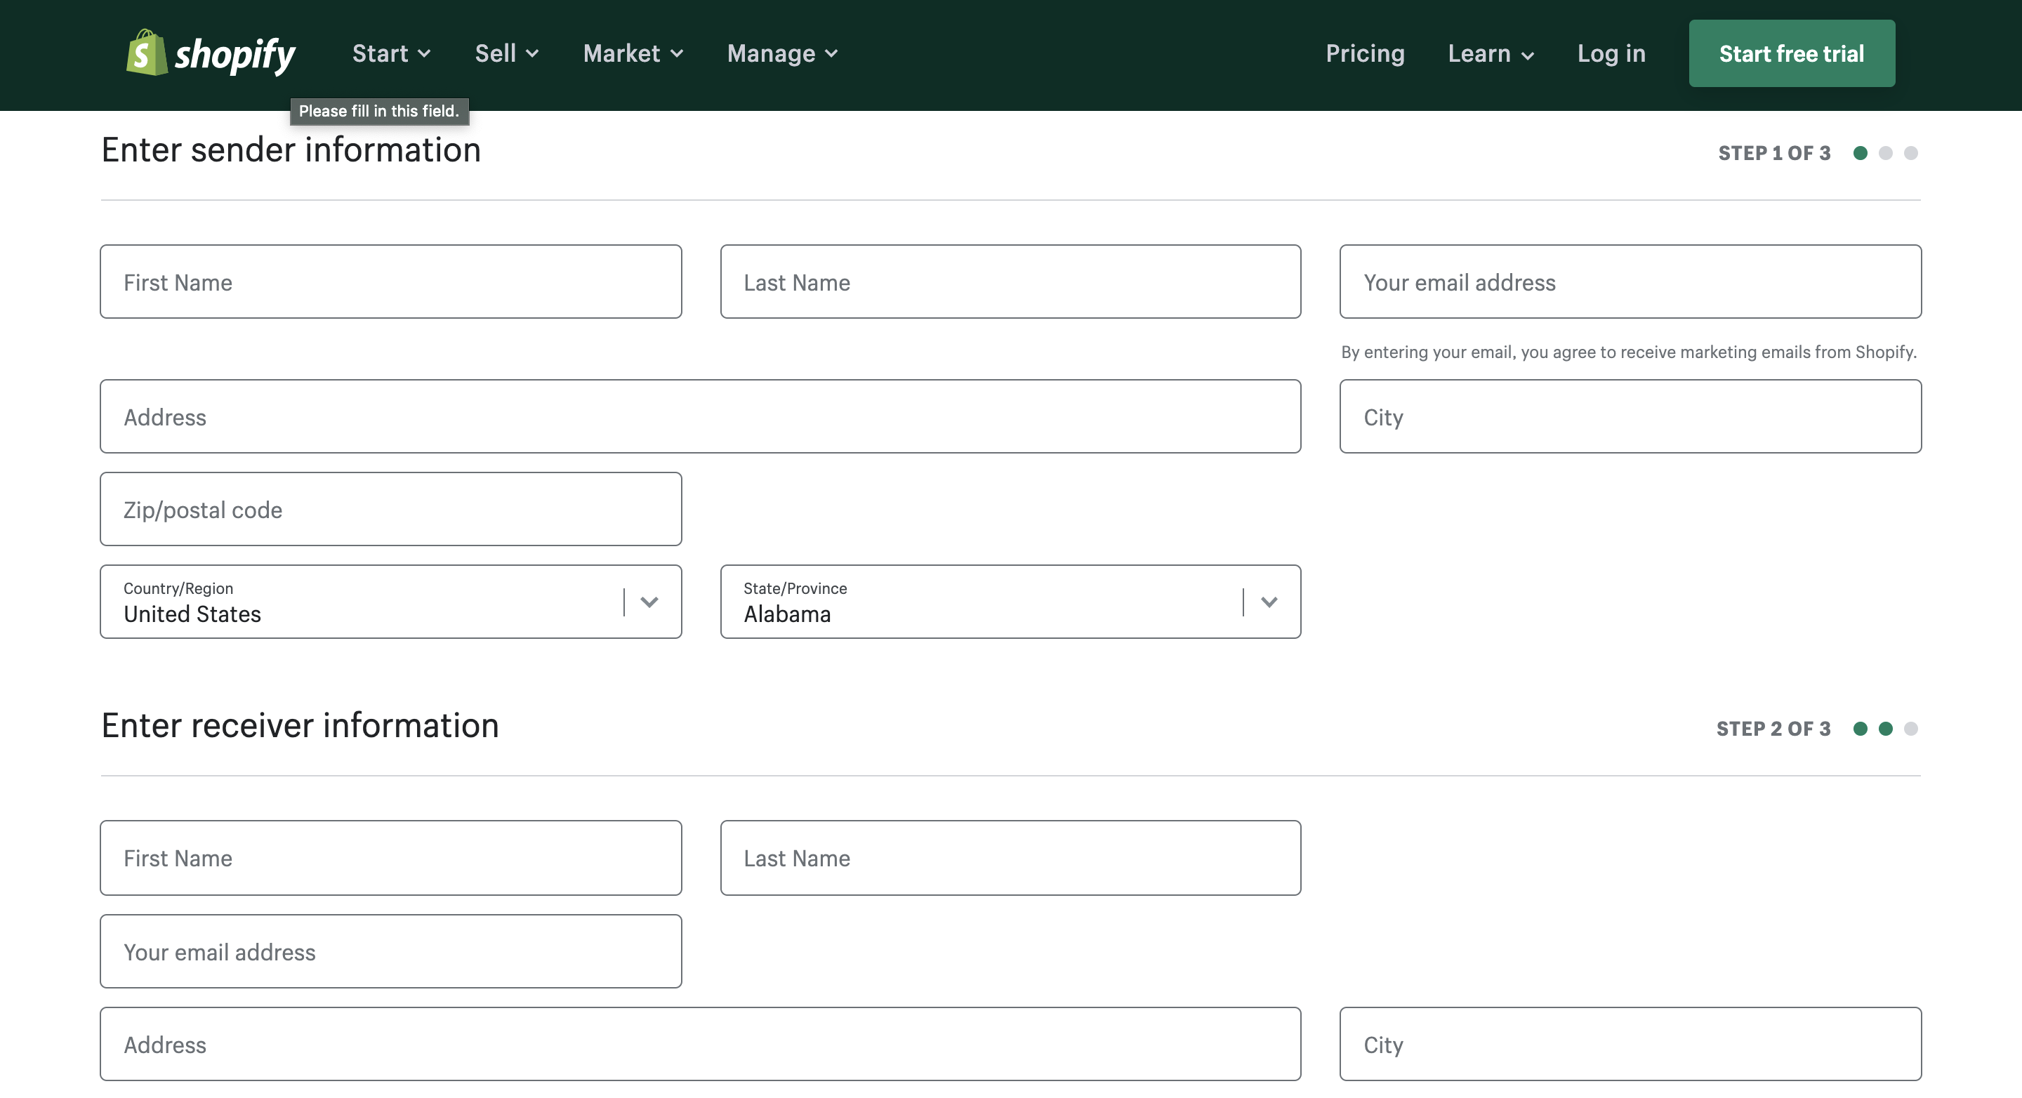2022x1098 pixels.
Task: Click the sender email address field
Action: (x=1630, y=282)
